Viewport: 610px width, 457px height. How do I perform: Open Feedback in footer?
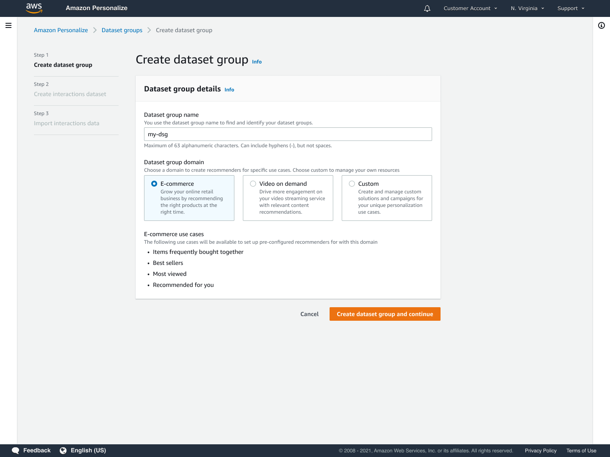coord(37,451)
